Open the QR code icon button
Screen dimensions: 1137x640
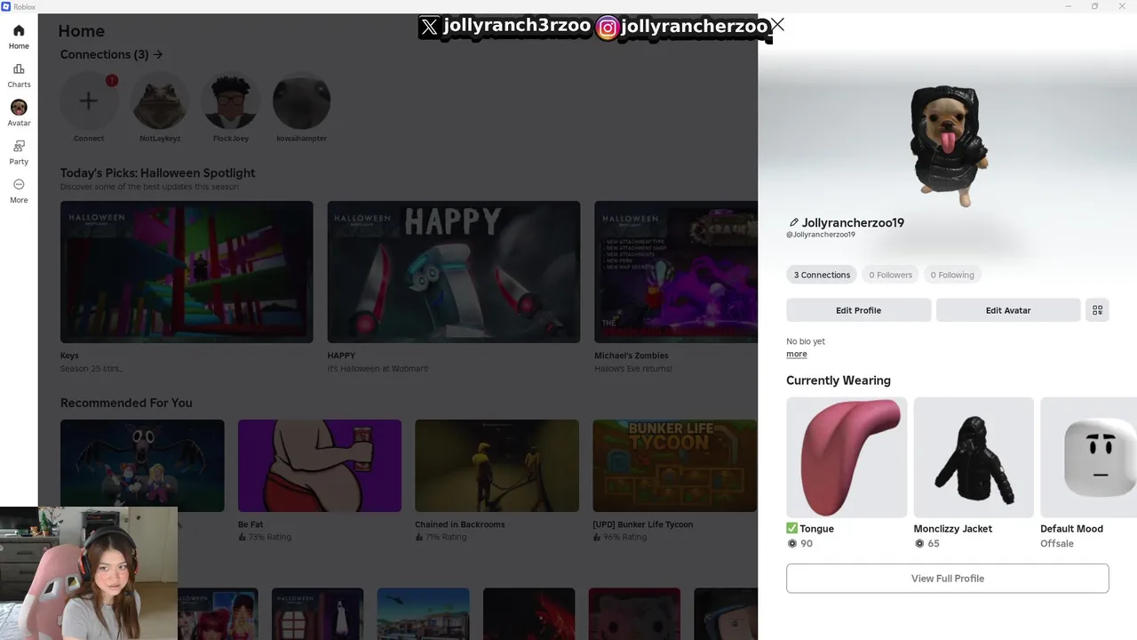click(1097, 310)
